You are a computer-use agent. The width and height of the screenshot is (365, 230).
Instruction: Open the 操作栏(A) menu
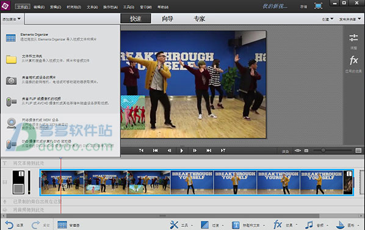tap(110, 7)
